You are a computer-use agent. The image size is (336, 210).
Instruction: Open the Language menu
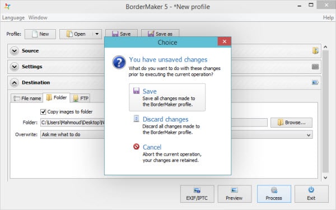coord(13,17)
